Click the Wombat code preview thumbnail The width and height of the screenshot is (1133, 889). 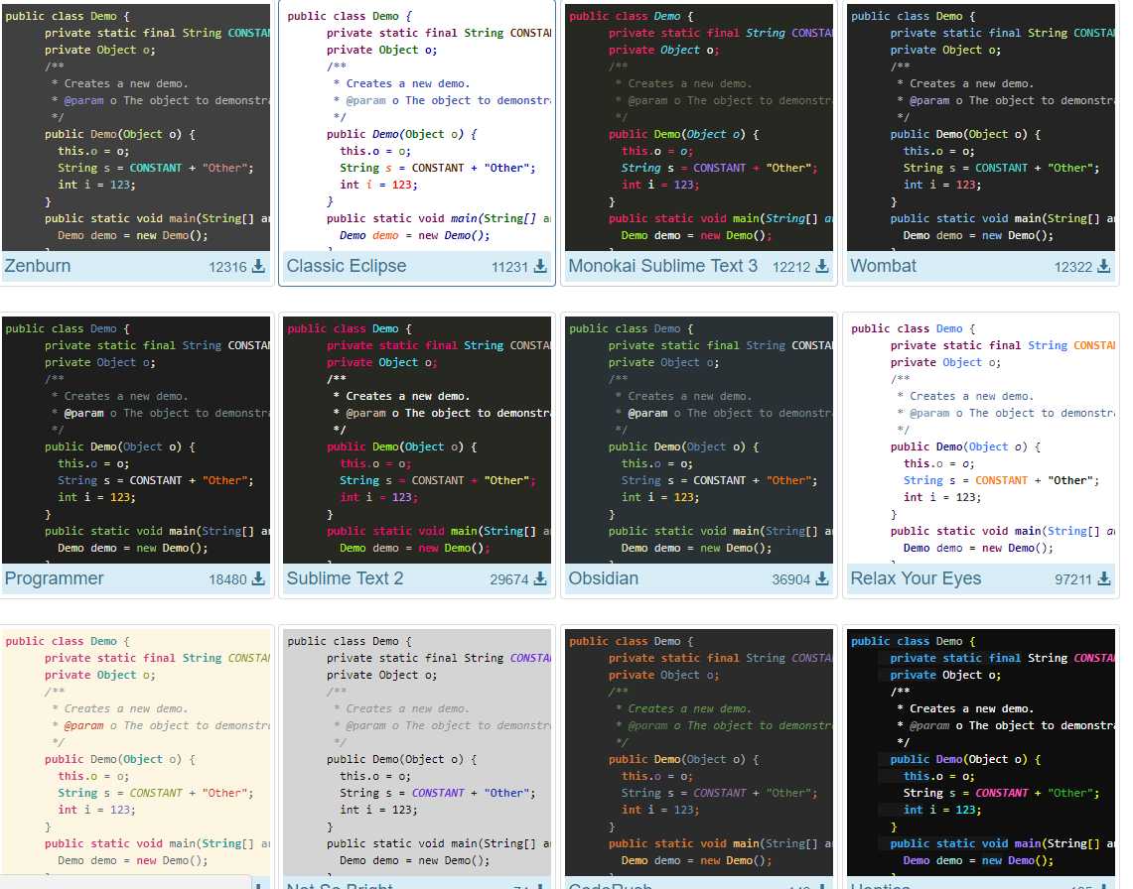(980, 127)
